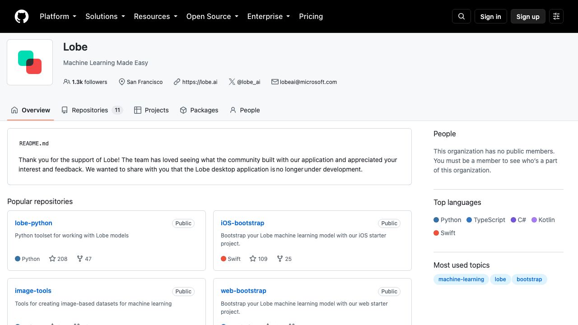Click the Repositories count badge 11
578x325 pixels.
pos(117,110)
